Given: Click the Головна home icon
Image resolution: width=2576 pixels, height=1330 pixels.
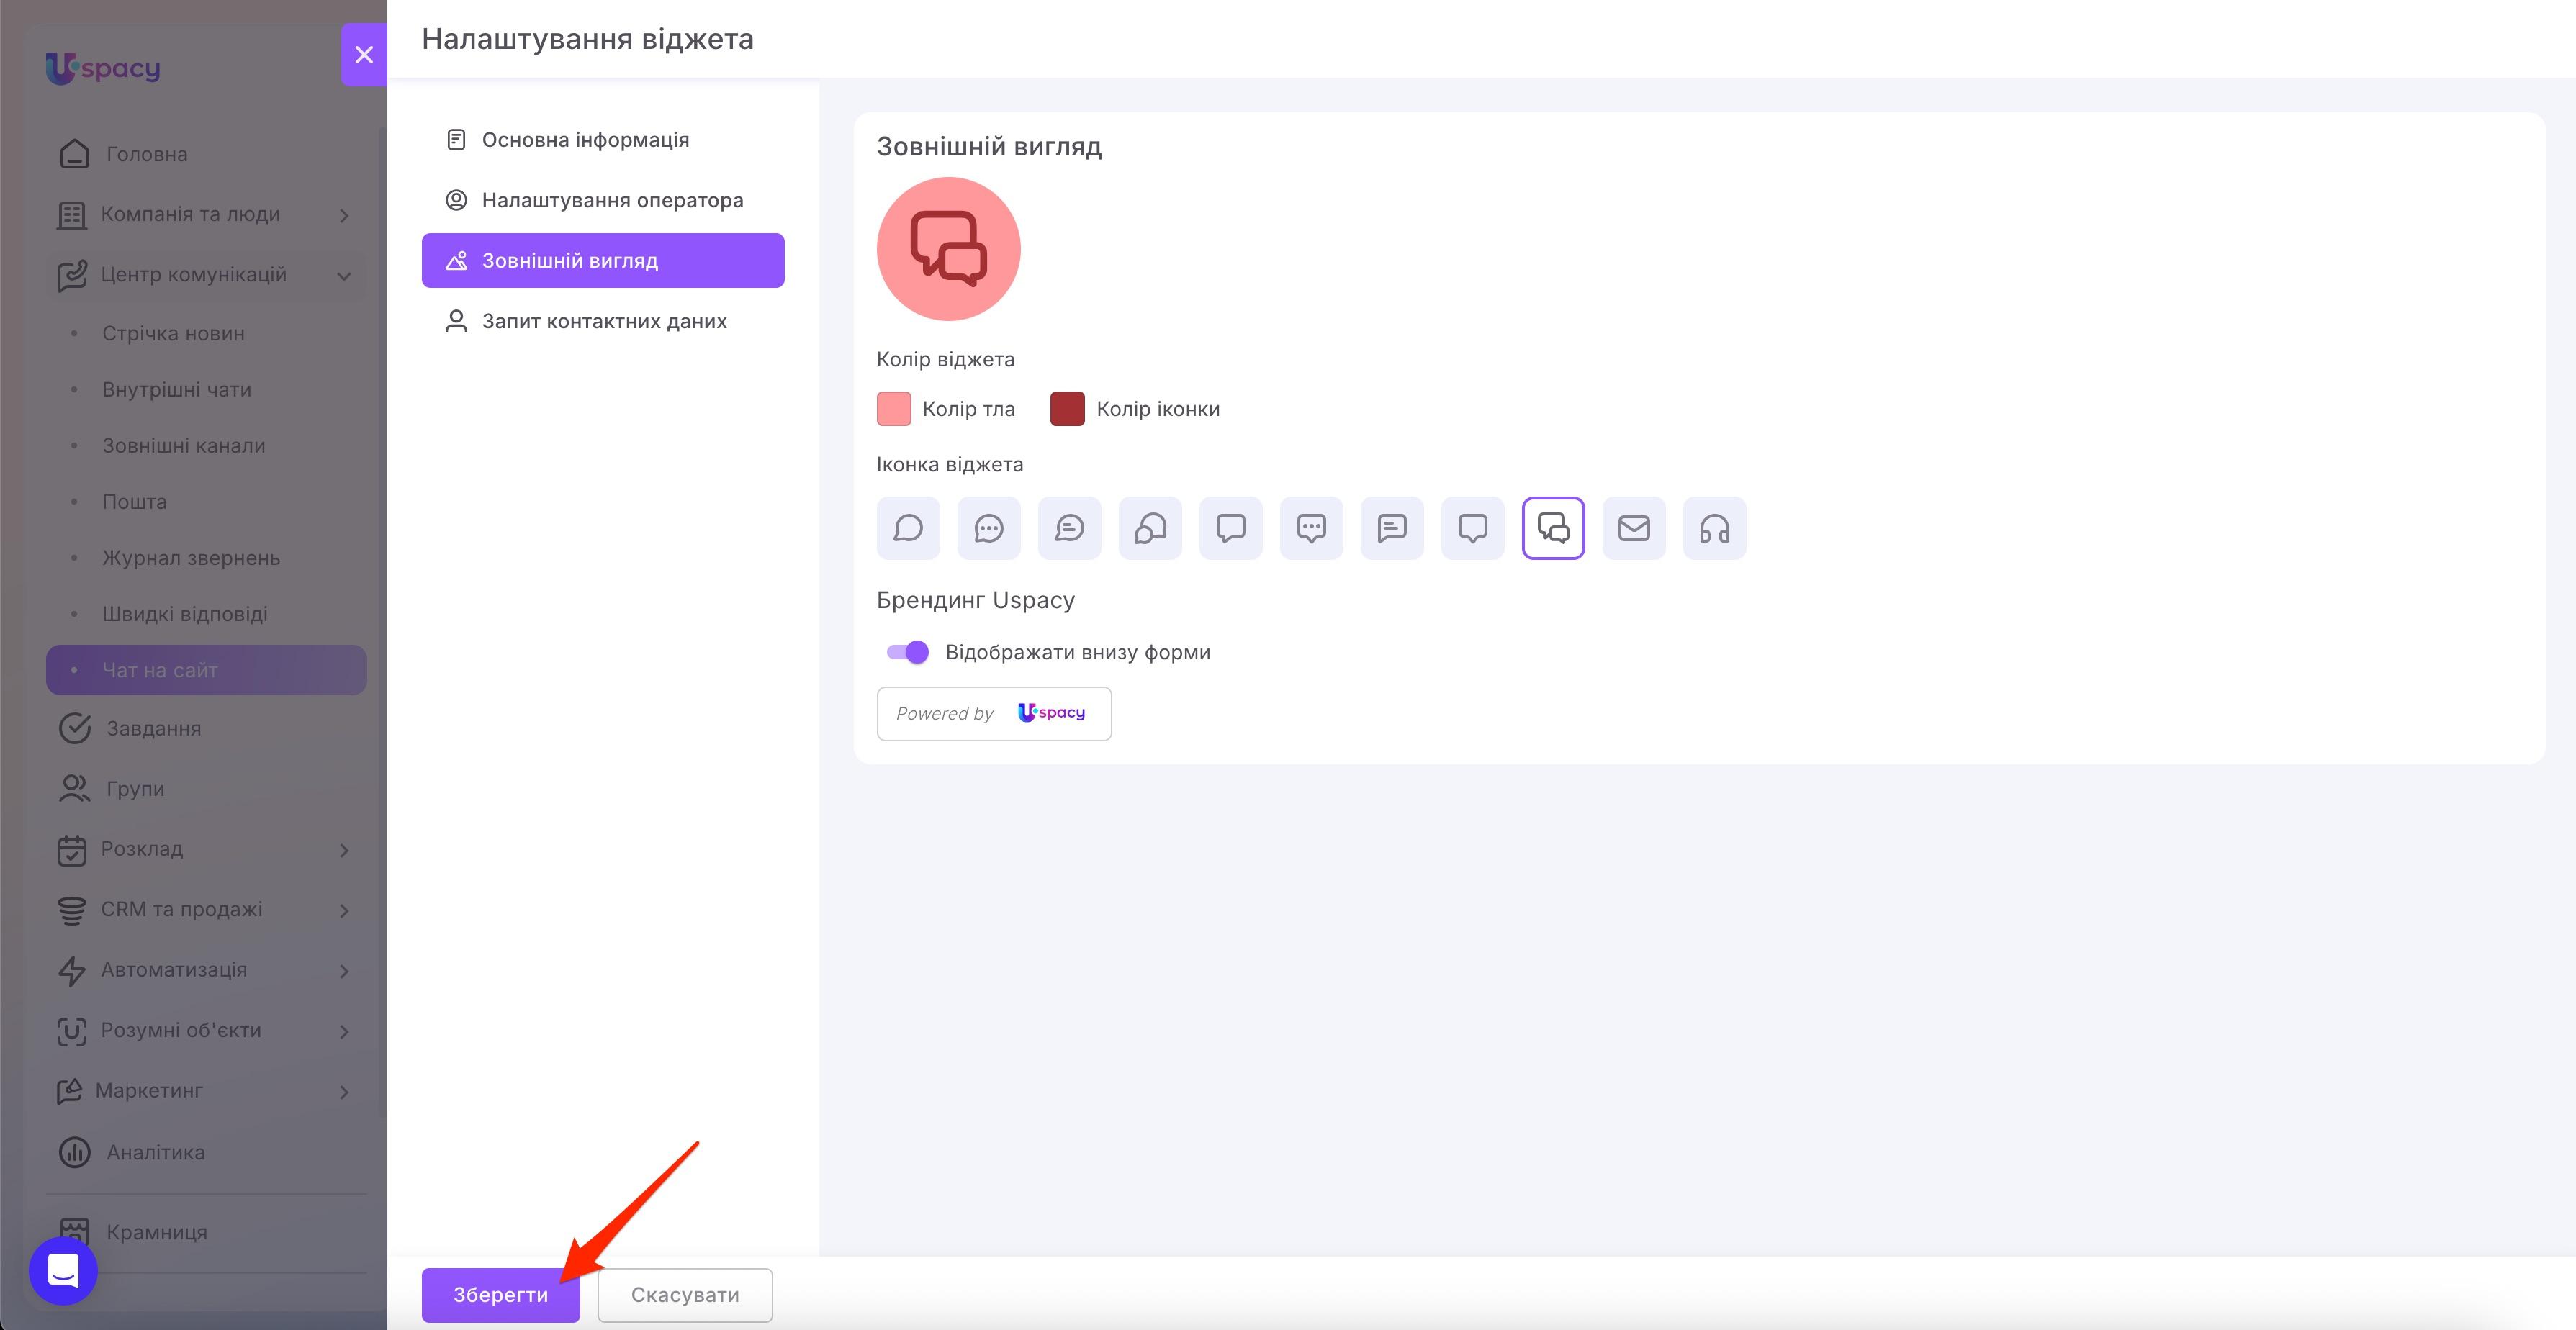Looking at the screenshot, I should click(74, 154).
